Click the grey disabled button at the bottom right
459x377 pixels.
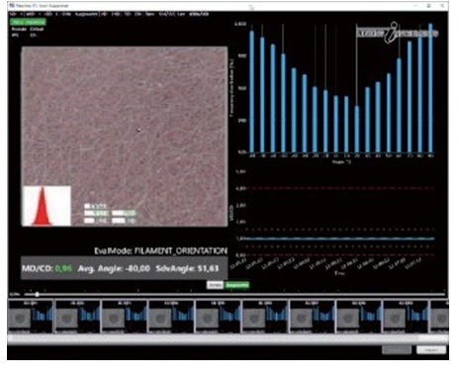point(397,350)
